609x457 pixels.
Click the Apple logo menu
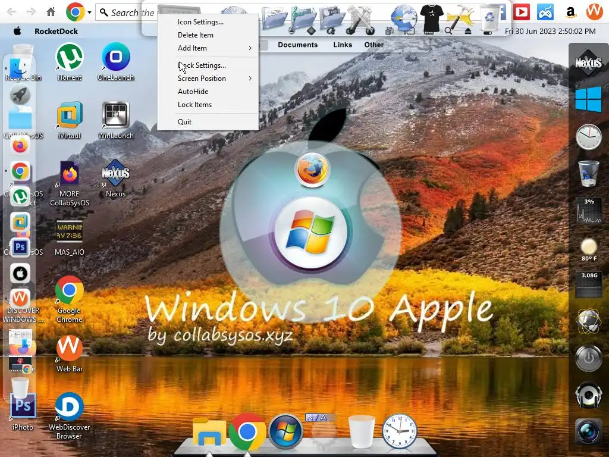tap(17, 31)
